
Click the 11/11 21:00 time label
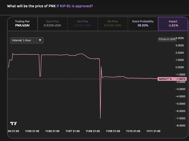point(153,131)
